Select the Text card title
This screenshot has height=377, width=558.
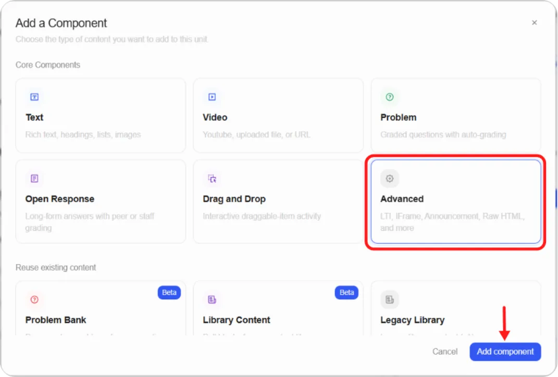coord(34,117)
